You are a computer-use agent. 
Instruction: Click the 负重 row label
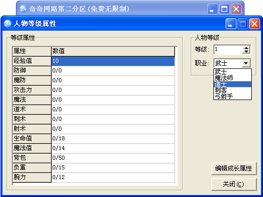(32, 167)
